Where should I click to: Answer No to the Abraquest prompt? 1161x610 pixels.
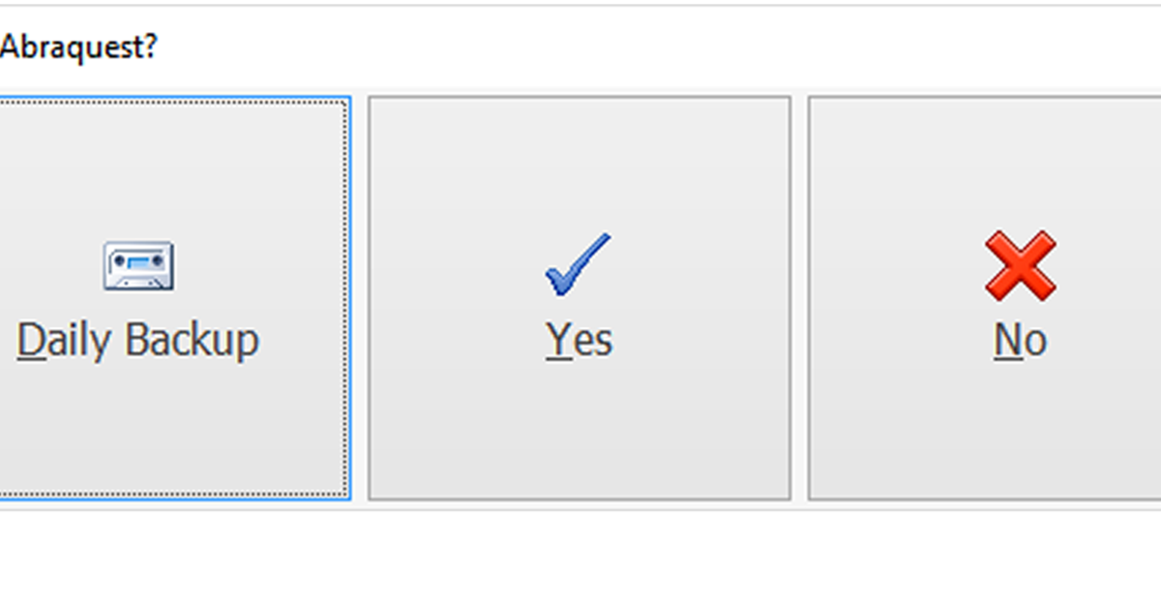pos(985,298)
